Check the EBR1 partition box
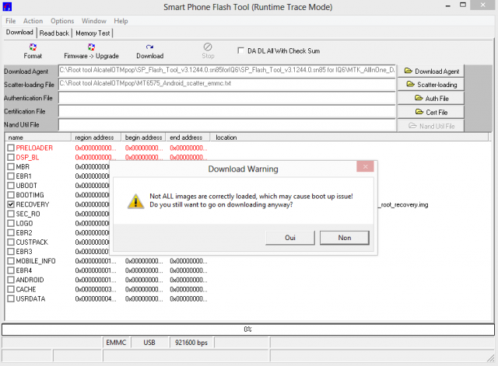The width and height of the screenshot is (498, 366). click(11, 176)
